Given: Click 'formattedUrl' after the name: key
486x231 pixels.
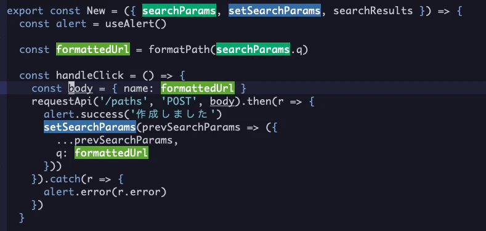Looking at the screenshot, I should coord(198,88).
